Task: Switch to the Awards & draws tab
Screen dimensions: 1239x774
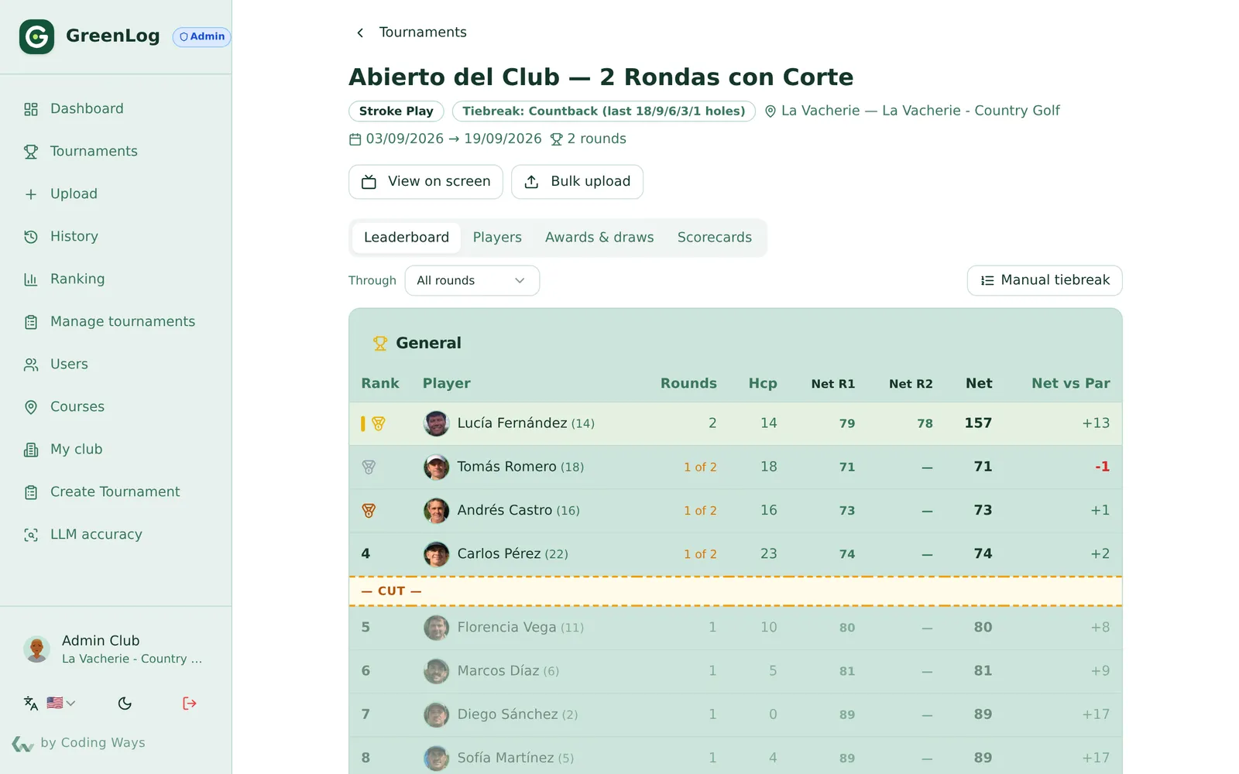Action: 599,238
